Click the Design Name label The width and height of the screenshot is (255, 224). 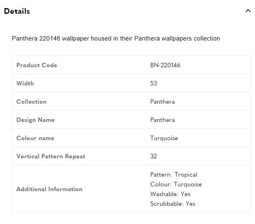click(36, 120)
